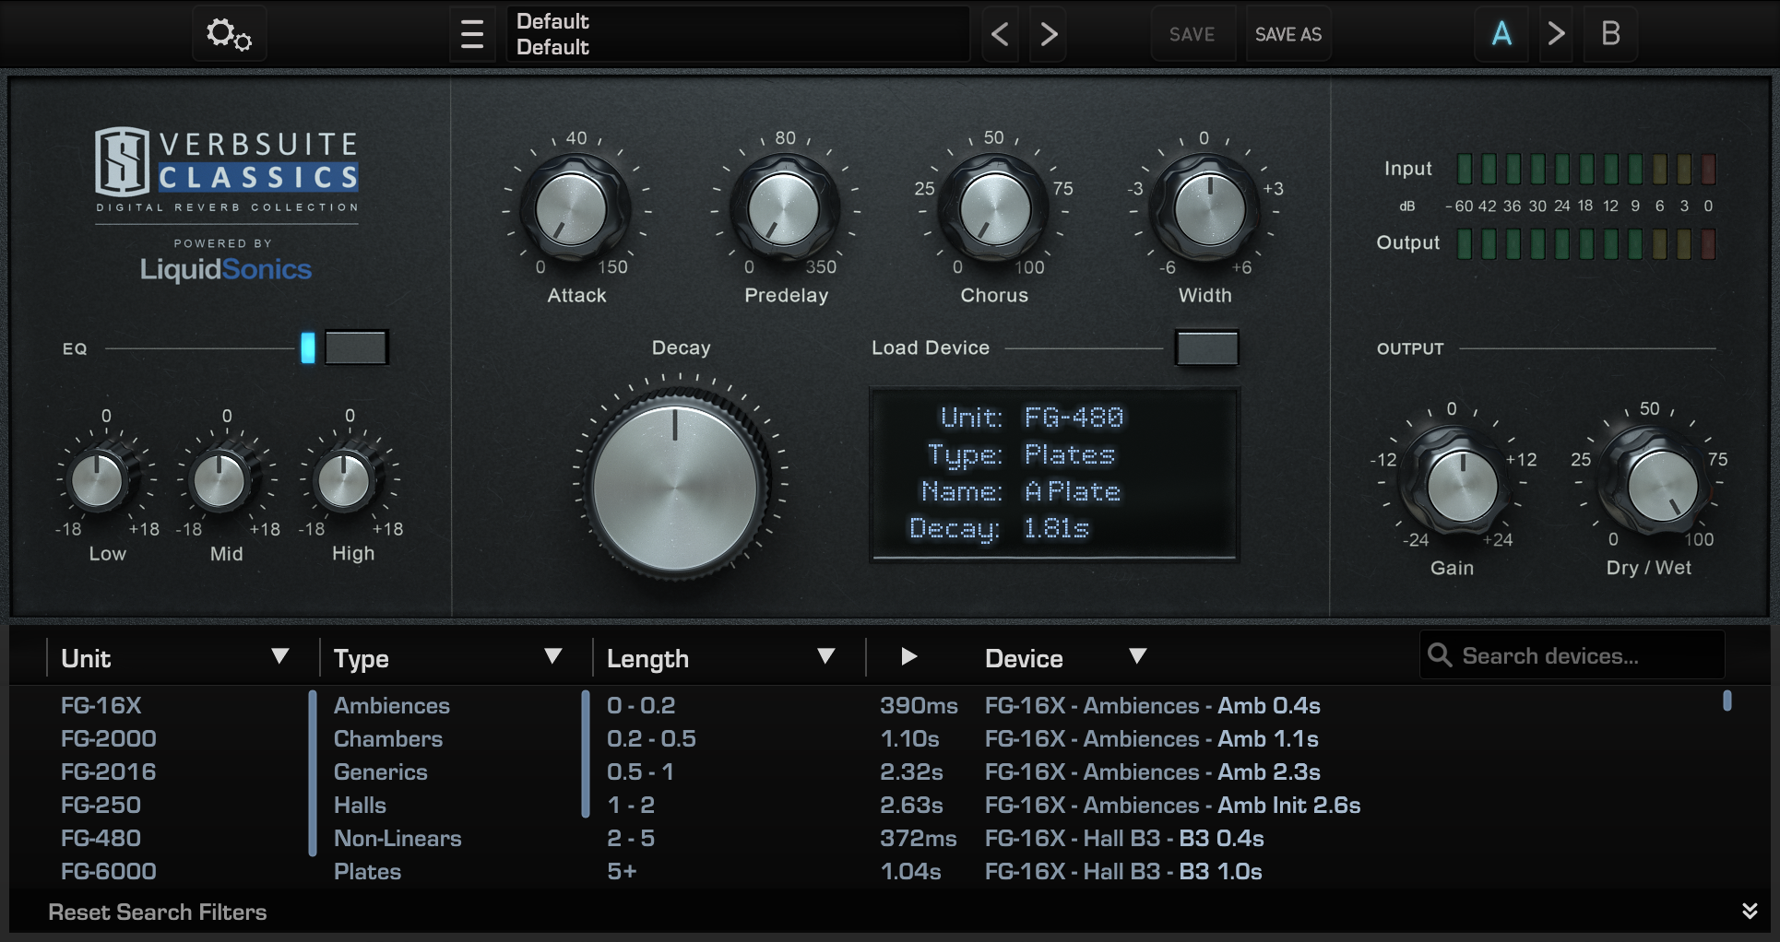This screenshot has height=942, width=1780.
Task: Copy preset A to B with the arrow
Action: click(x=1556, y=33)
